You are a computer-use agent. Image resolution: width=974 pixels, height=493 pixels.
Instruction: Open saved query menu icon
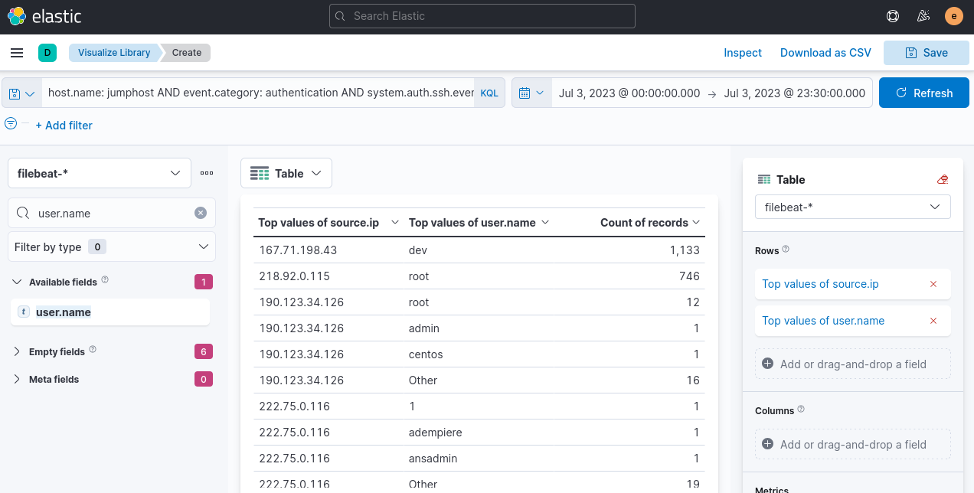tap(22, 93)
